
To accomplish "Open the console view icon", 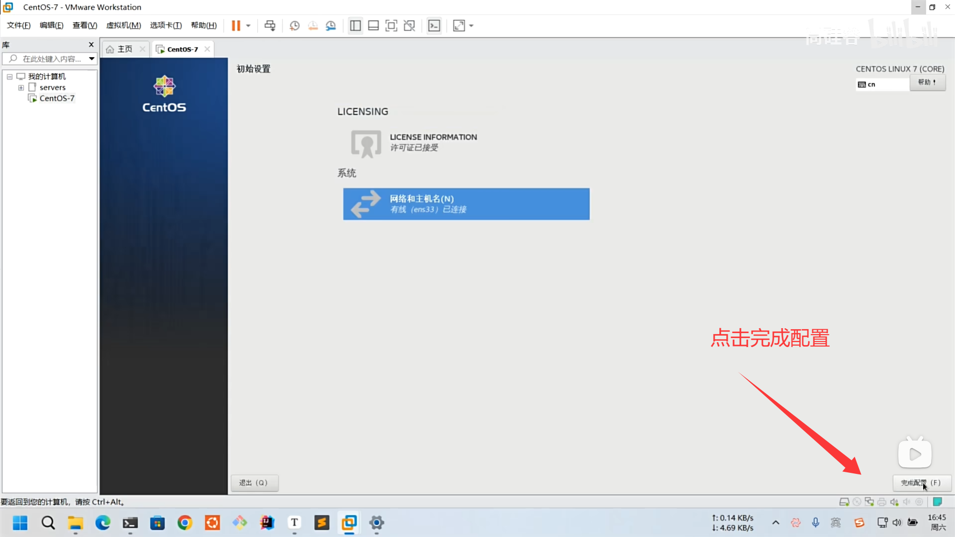I will pyautogui.click(x=434, y=26).
